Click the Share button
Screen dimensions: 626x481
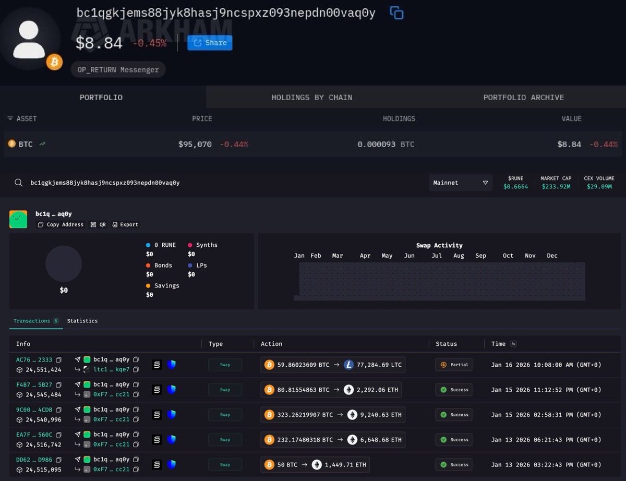pos(210,43)
